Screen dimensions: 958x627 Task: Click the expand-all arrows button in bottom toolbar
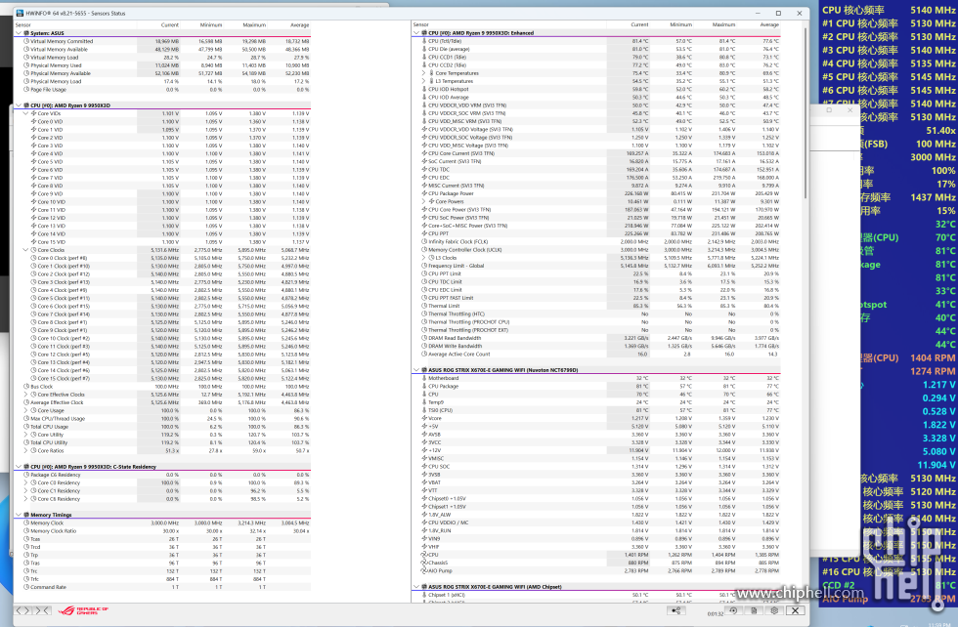click(22, 610)
